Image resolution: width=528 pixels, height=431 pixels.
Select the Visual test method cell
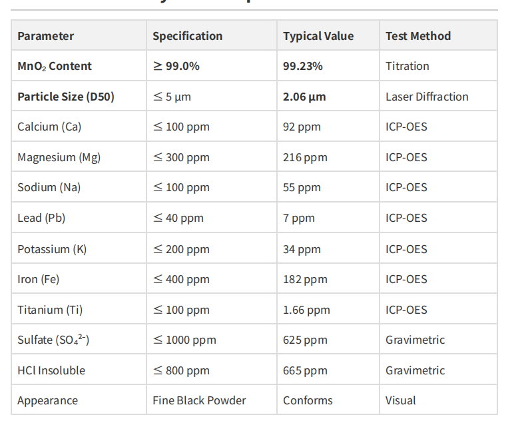point(400,400)
